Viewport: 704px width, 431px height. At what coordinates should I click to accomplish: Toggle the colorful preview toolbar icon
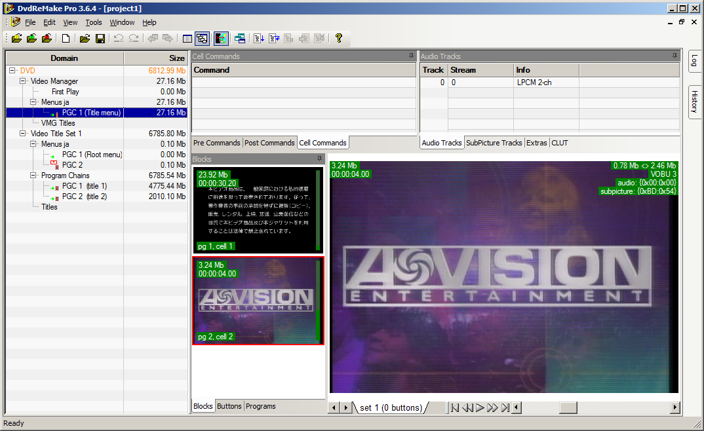[x=221, y=39]
